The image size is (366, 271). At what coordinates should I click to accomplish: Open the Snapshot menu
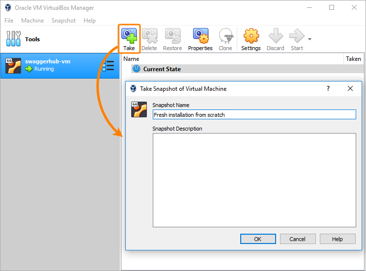pos(63,21)
